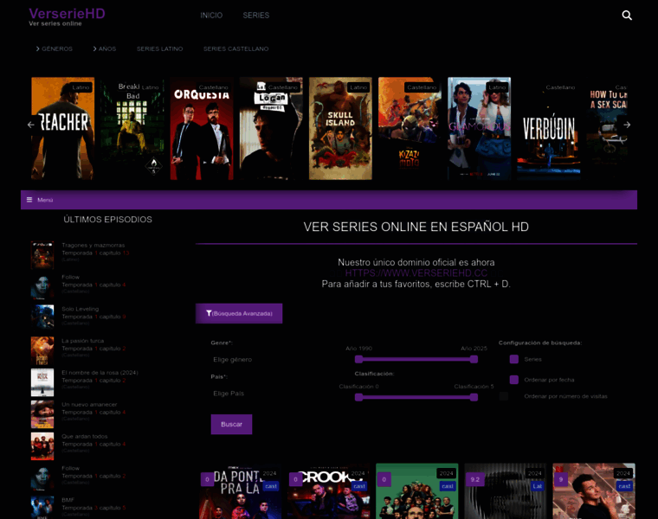The image size is (658, 519).
Task: Open How To Sell A Sex Scandal poster
Action: coord(607,128)
